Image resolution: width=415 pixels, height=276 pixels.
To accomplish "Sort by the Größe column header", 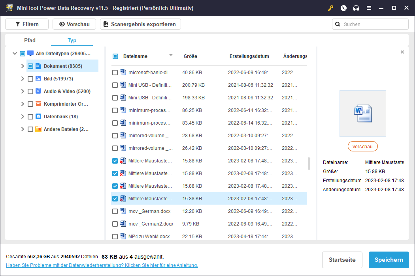I will point(190,56).
